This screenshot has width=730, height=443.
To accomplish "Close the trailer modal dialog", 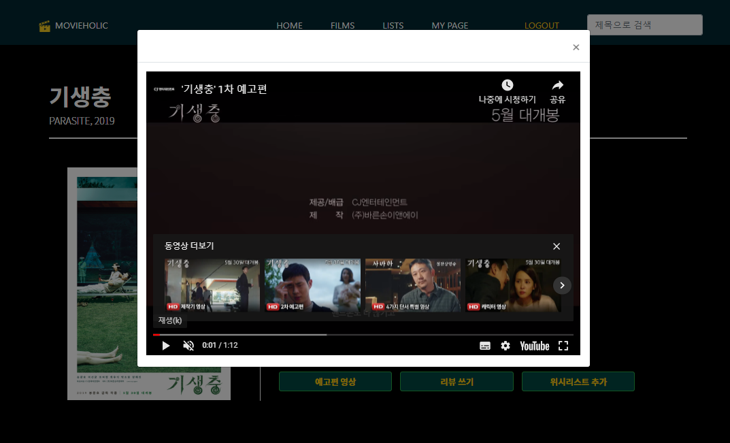I will click(576, 47).
